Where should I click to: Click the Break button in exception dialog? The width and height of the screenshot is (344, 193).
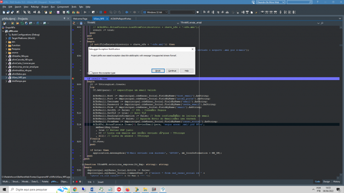click(158, 71)
